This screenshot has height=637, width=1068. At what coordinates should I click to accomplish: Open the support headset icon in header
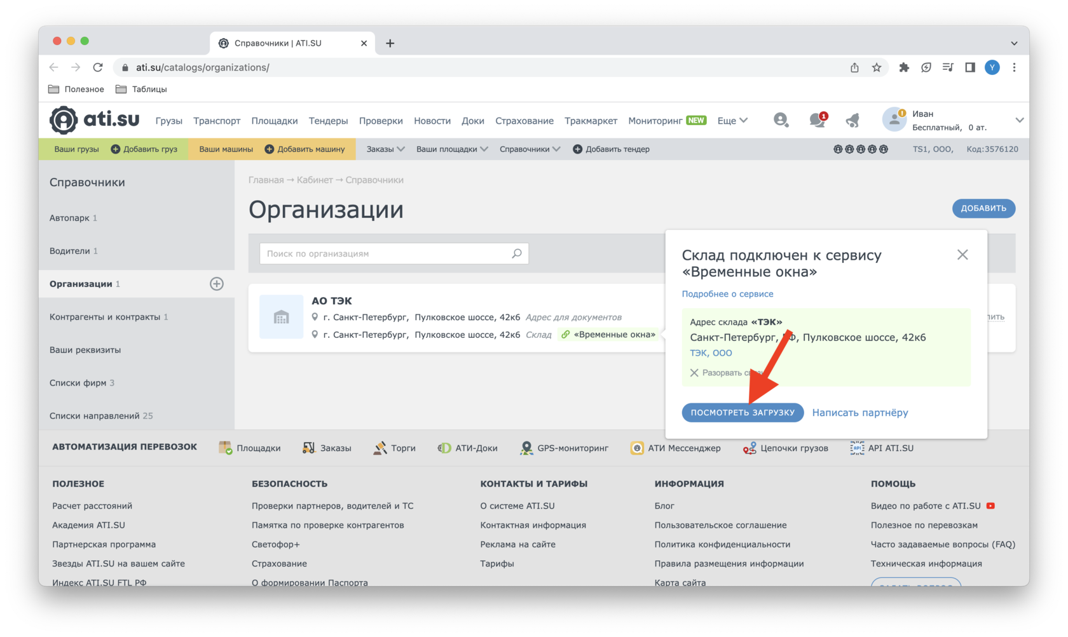pyautogui.click(x=781, y=119)
